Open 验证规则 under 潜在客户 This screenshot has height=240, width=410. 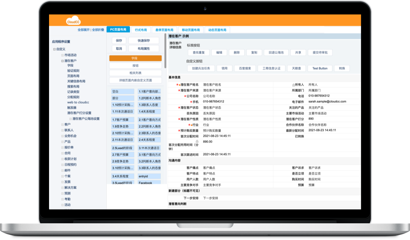point(73,71)
